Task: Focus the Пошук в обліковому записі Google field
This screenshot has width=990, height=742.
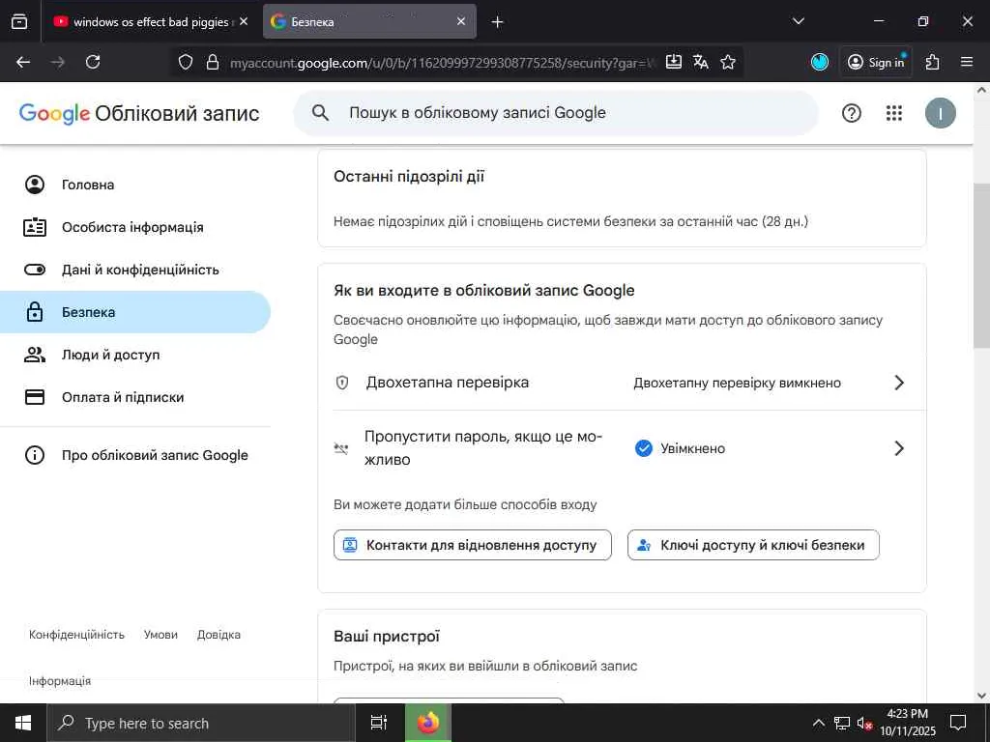Action: click(556, 113)
